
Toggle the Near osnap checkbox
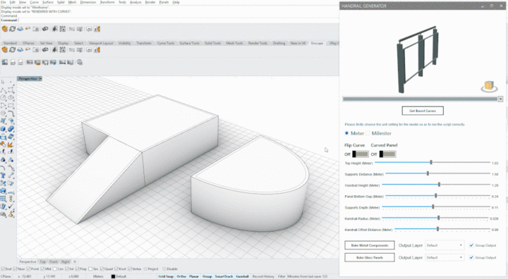(15, 269)
